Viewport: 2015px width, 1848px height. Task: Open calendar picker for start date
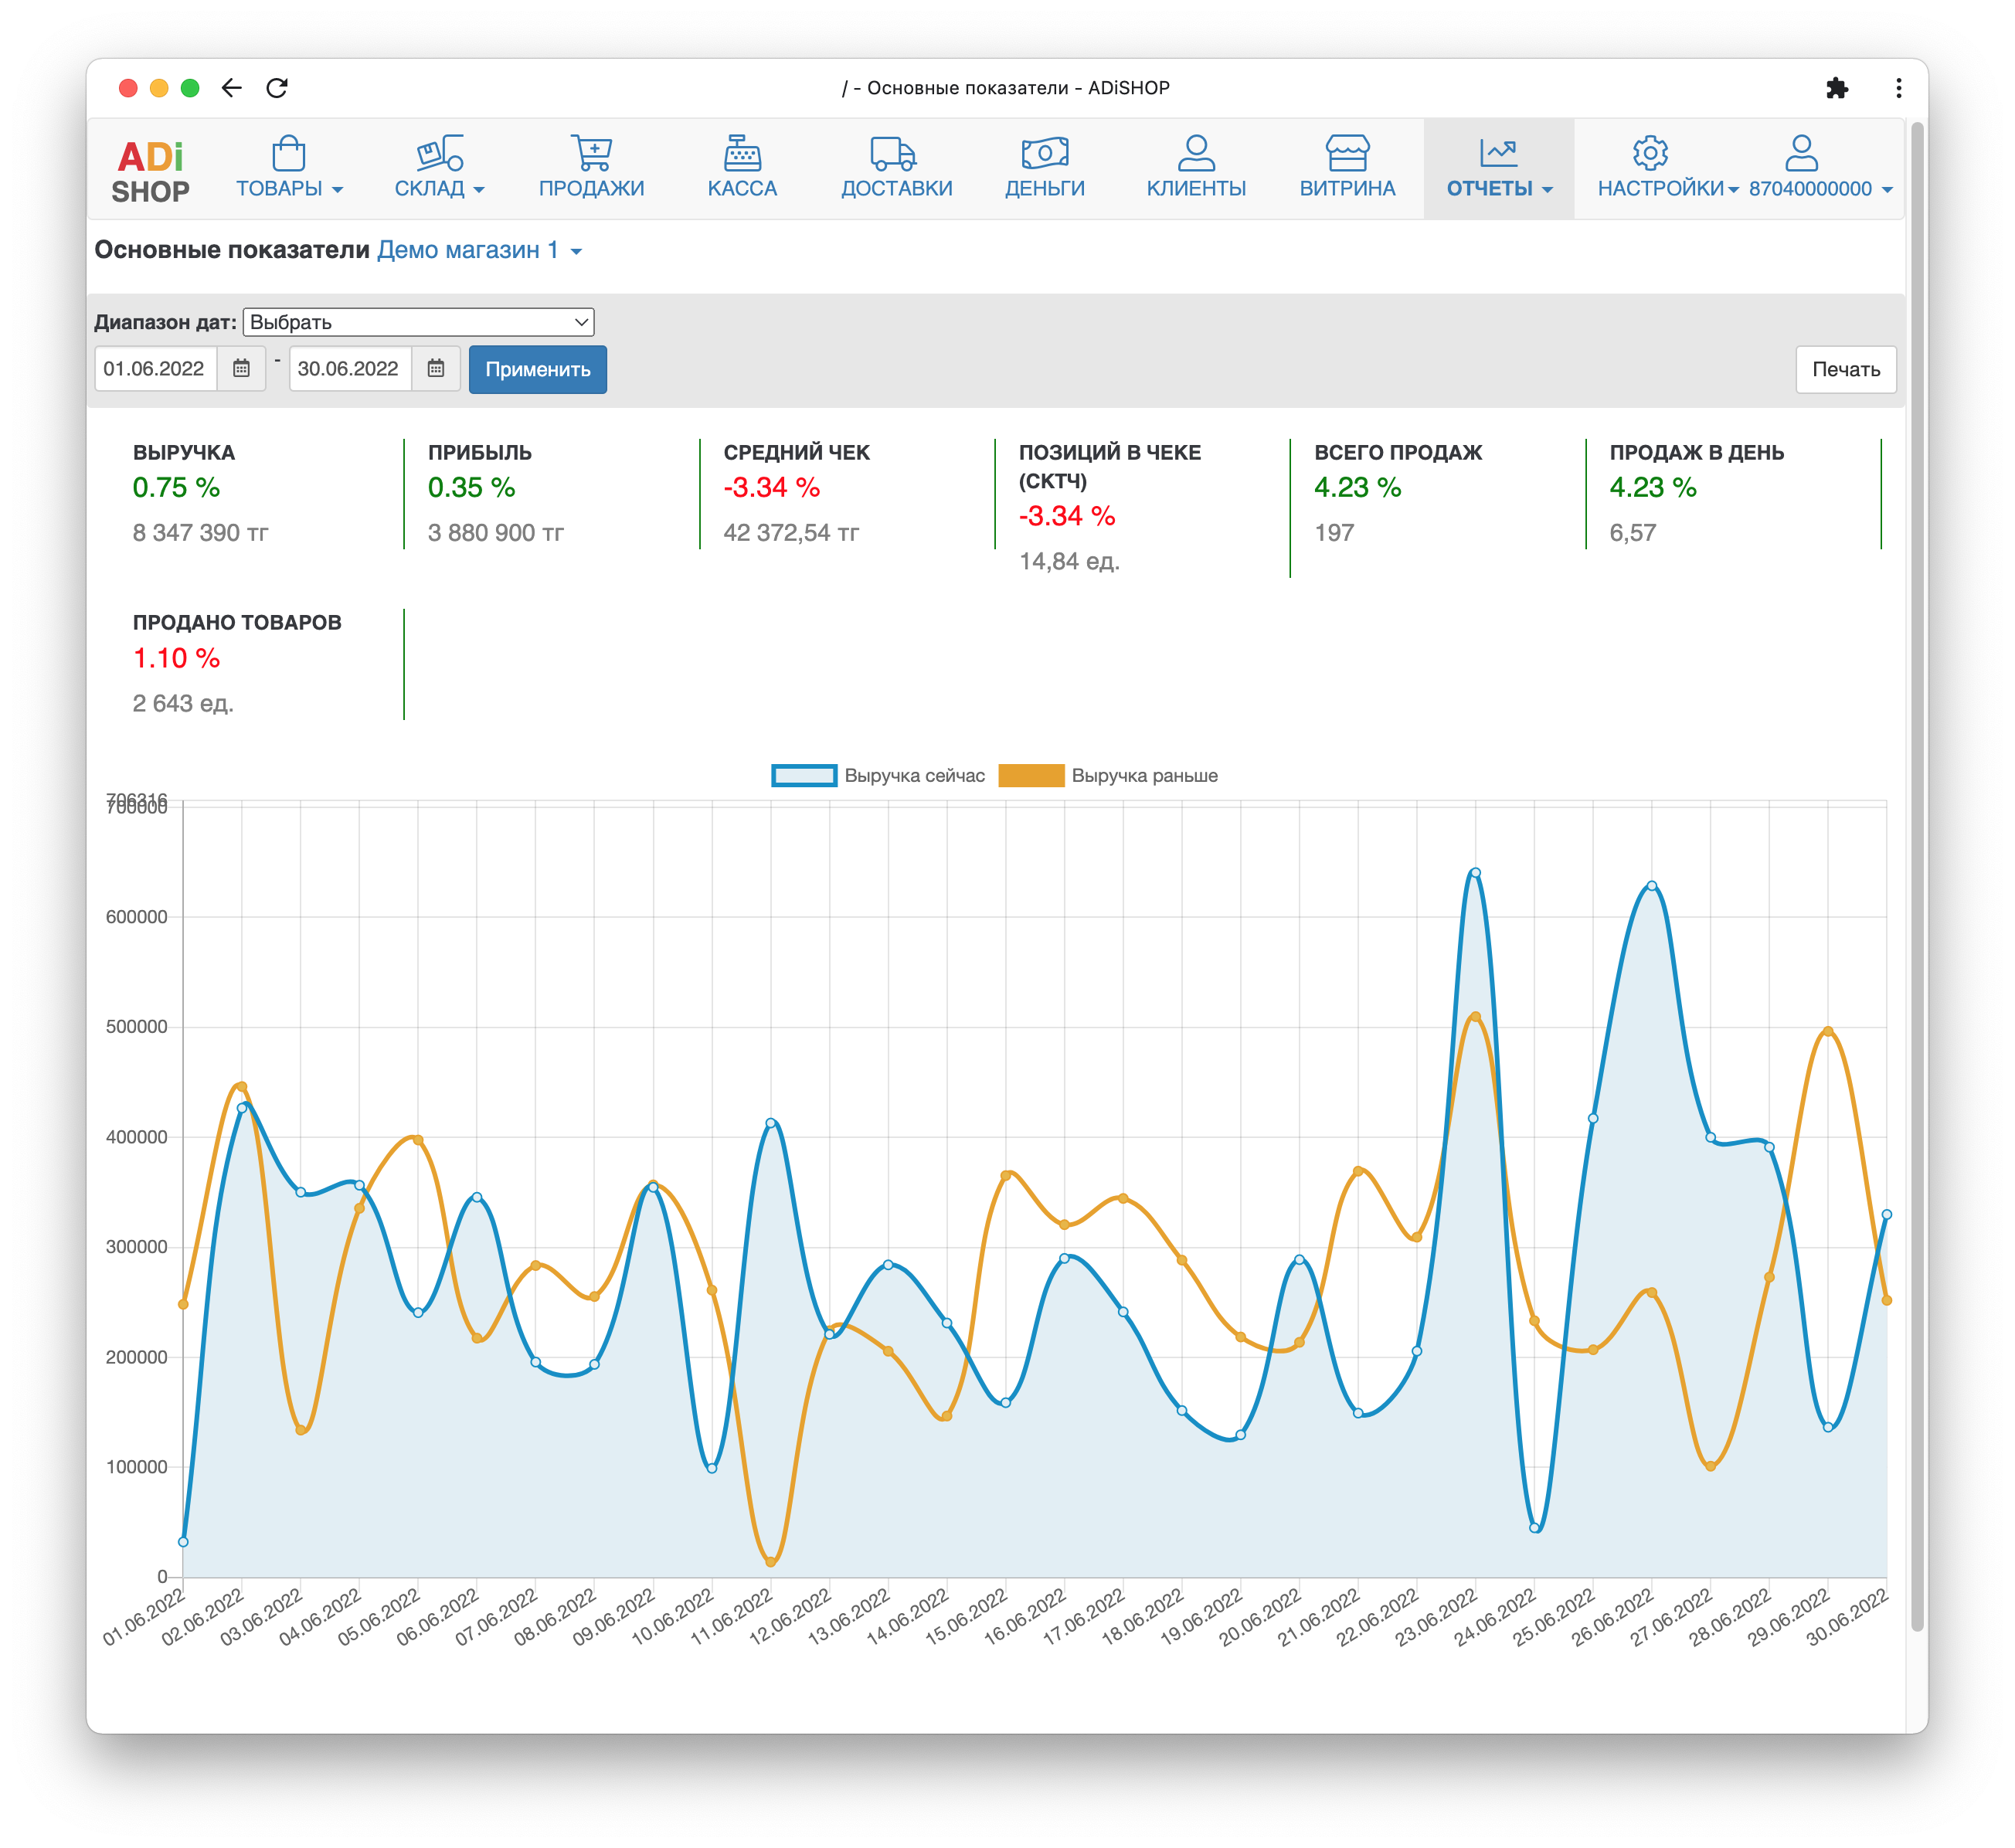tap(241, 369)
